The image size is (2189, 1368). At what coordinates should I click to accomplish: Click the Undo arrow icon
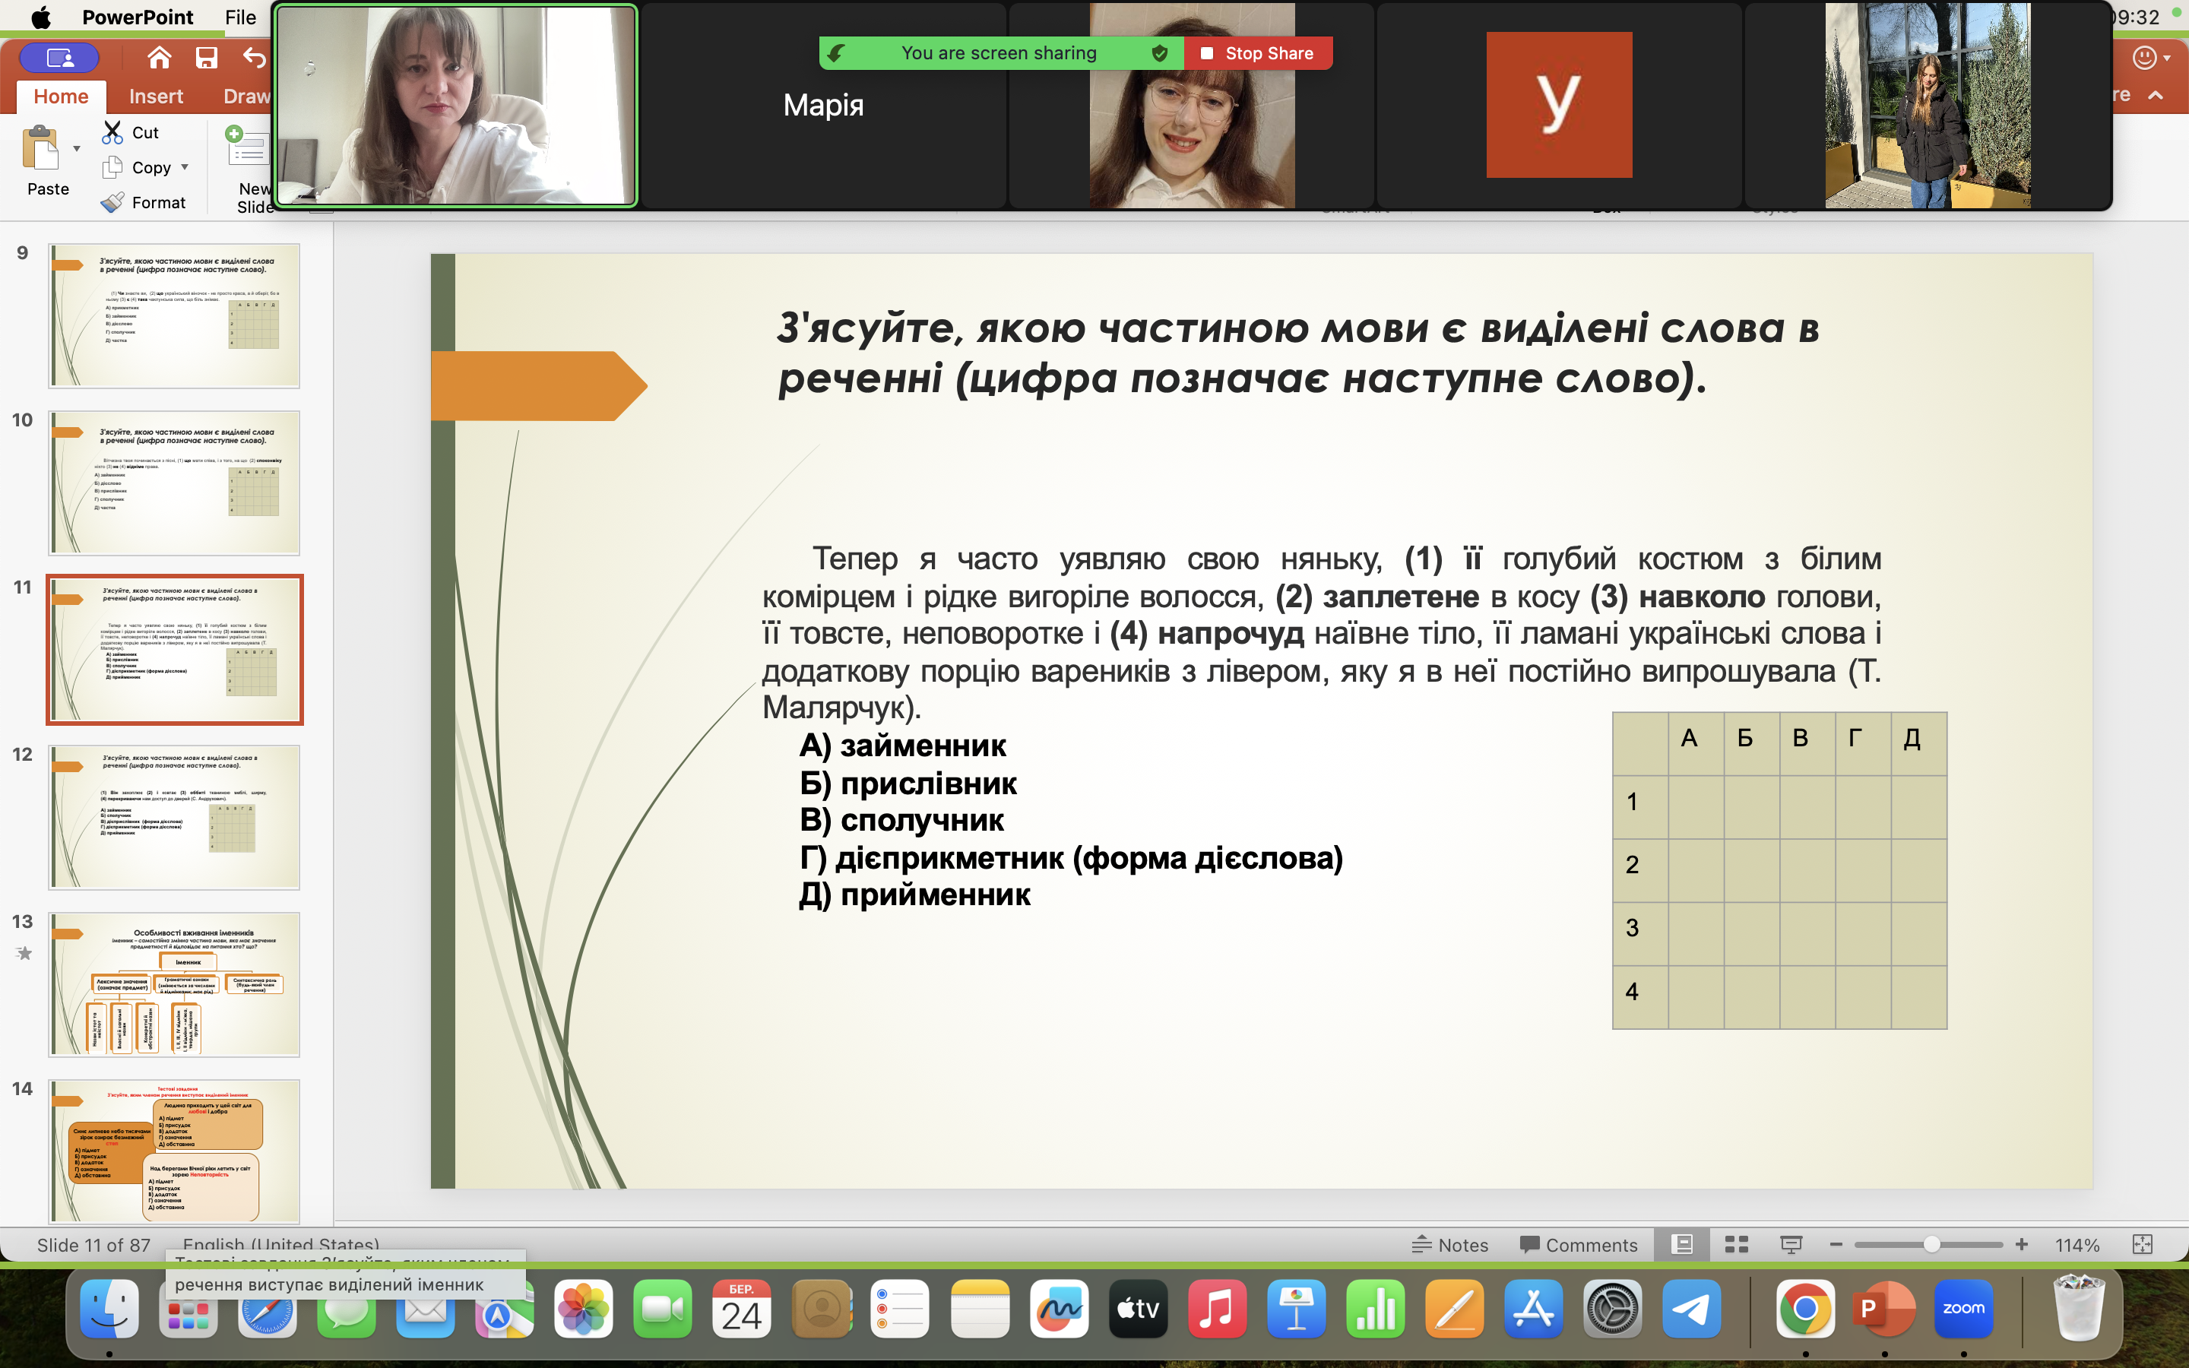[254, 58]
